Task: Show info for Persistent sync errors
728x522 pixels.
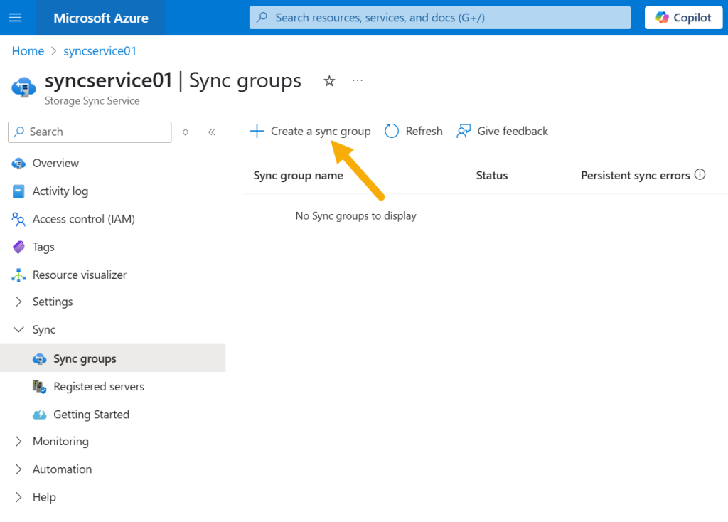Action: [x=700, y=175]
